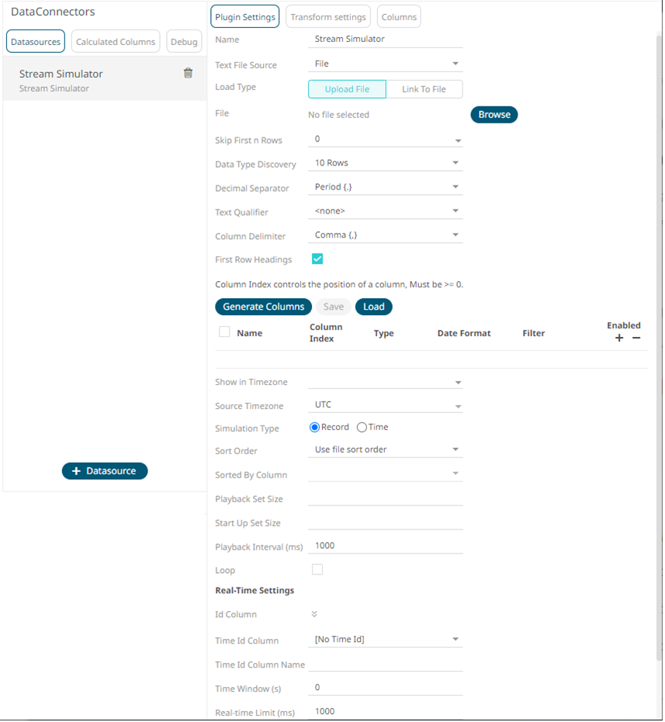Screen dimensions: 665x722
Task: Choose Record simulation type
Action: (315, 427)
